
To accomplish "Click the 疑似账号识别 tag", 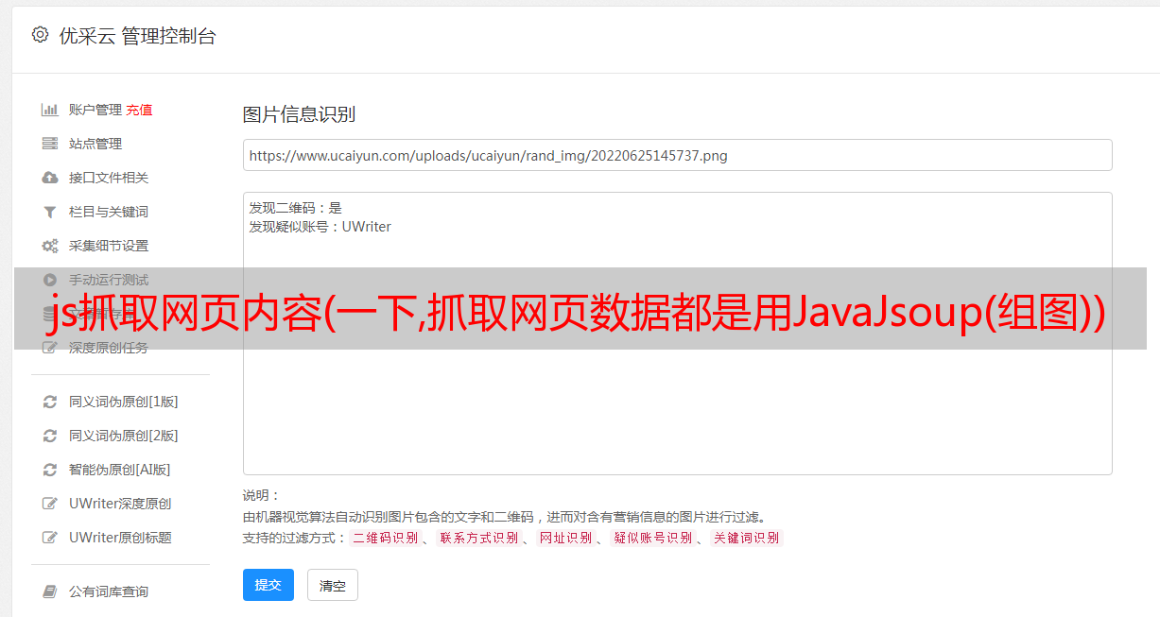I will pyautogui.click(x=653, y=538).
